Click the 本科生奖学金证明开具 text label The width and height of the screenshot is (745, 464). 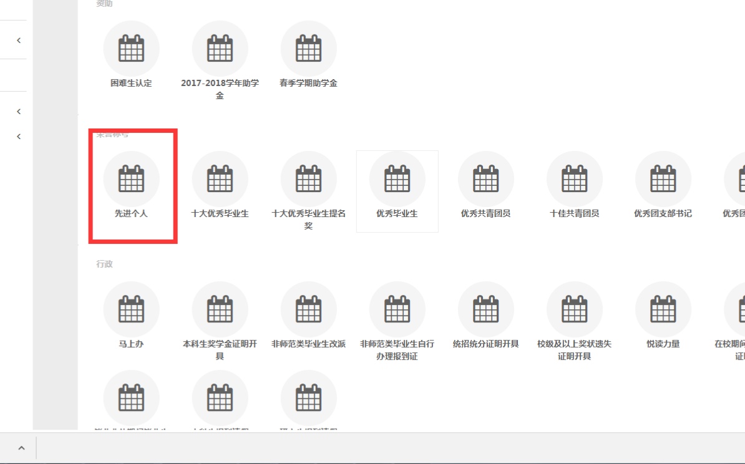point(220,350)
